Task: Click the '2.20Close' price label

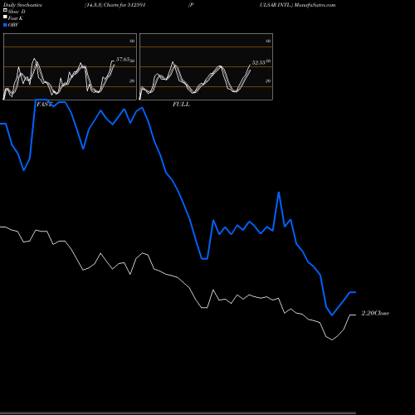Action: point(375,313)
